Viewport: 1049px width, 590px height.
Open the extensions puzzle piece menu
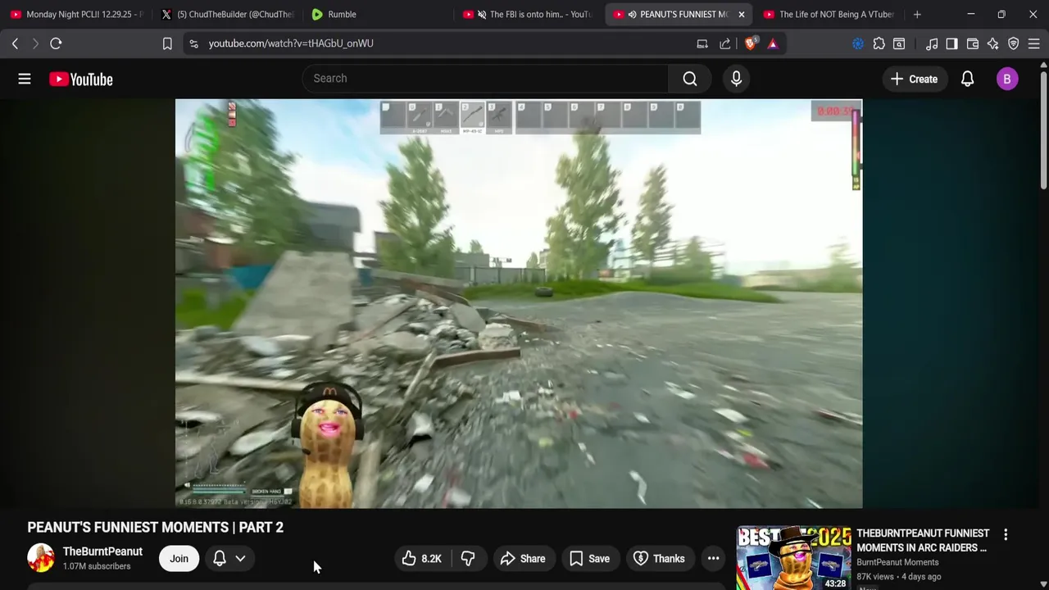(x=879, y=43)
